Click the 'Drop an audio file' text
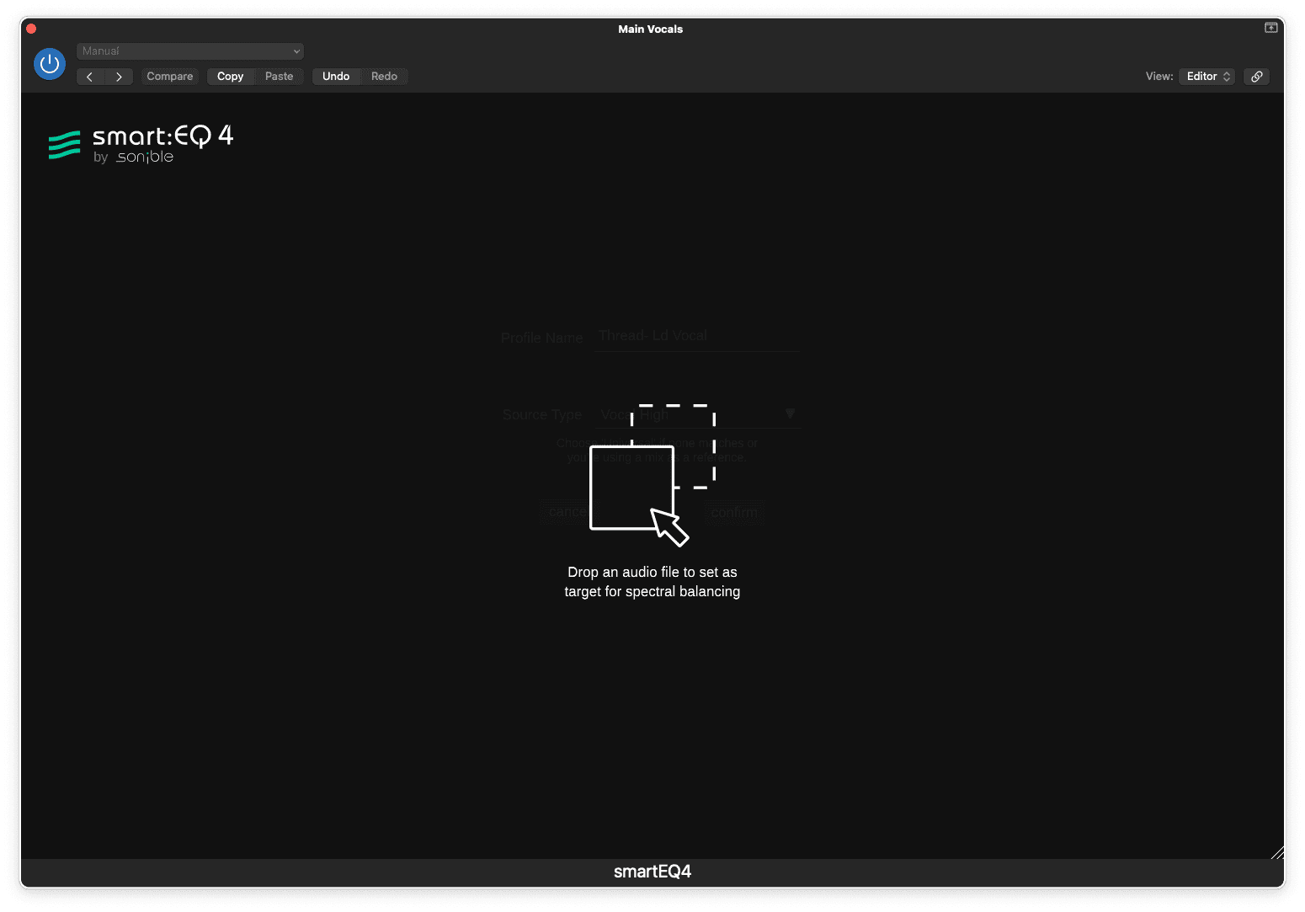Screen dimensions: 1305x912 click(x=652, y=582)
